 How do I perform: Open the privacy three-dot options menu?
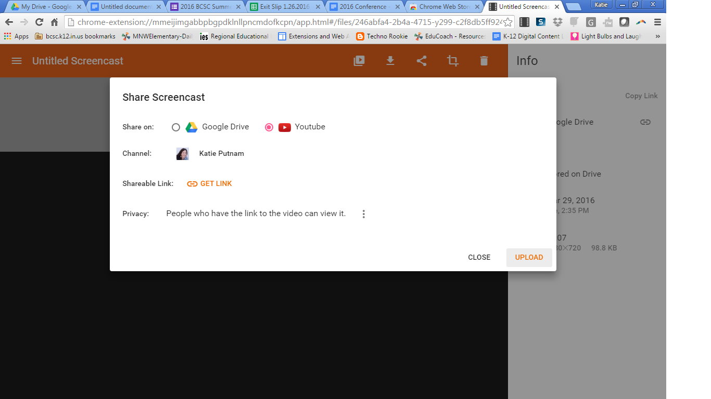click(364, 214)
